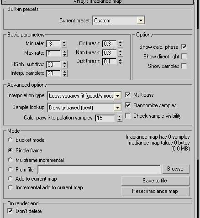Image resolution: width=200 pixels, height=218 pixels.
Task: Increase Min rate with spinner up arrow
Action: coord(64,42)
